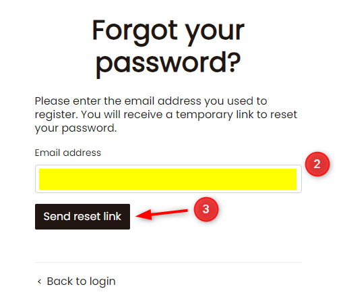Click the red circle badge numbered 3

[x=206, y=209]
